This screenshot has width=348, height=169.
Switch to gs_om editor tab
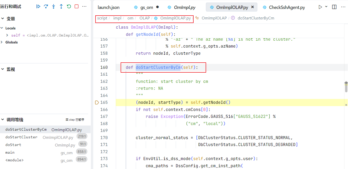(146, 7)
